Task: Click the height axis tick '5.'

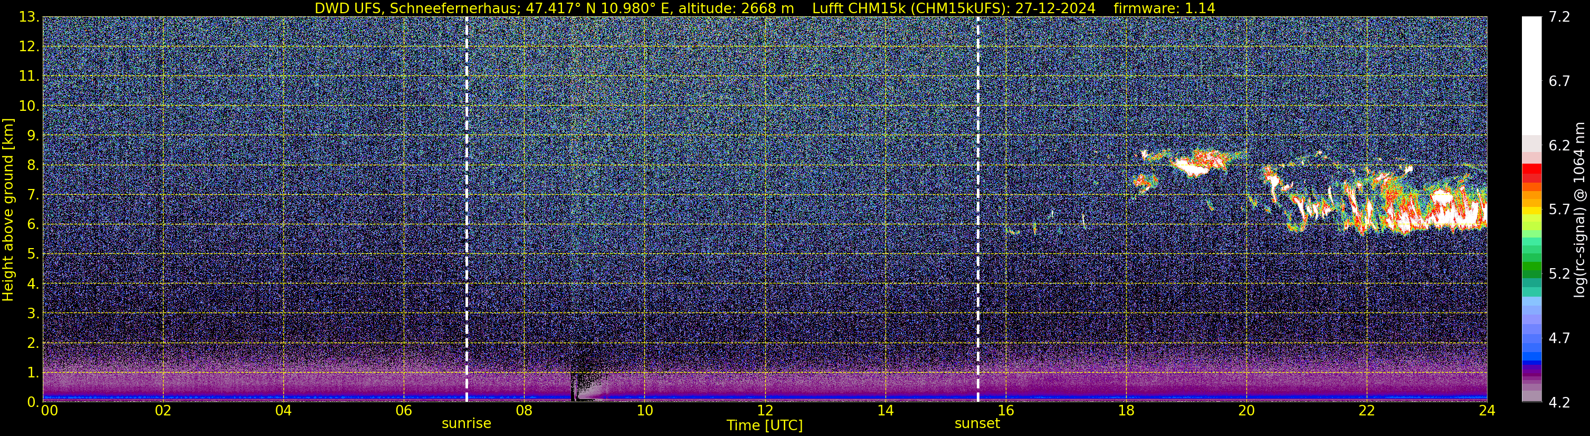Action: 34,254
